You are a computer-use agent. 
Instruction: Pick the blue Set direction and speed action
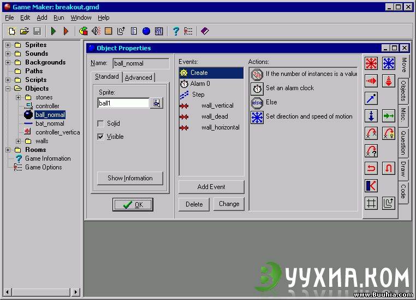coord(389,64)
